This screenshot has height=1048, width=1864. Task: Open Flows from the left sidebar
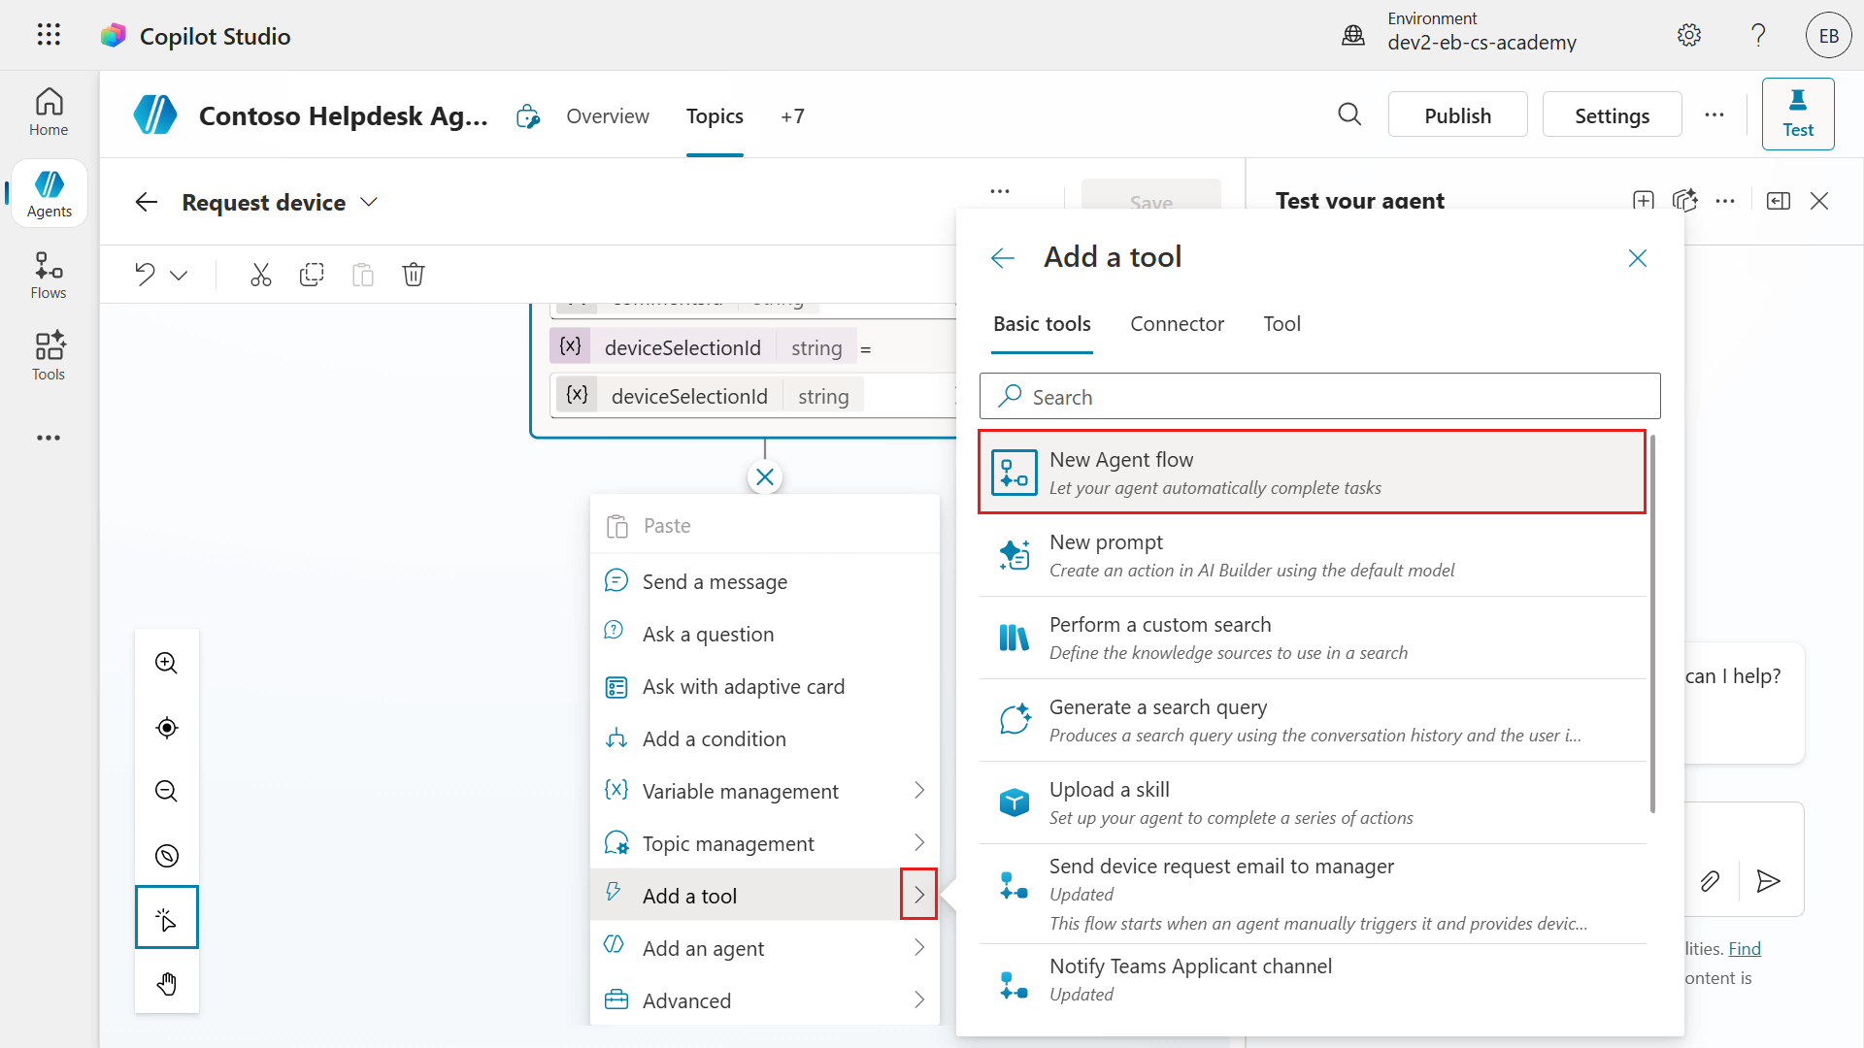point(49,276)
